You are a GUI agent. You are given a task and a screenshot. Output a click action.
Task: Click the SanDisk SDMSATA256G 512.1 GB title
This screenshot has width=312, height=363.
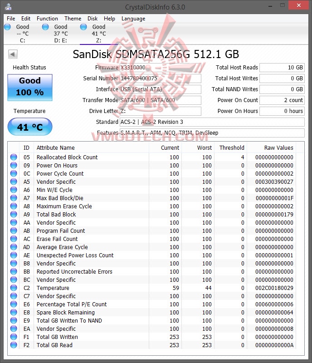tap(156, 54)
